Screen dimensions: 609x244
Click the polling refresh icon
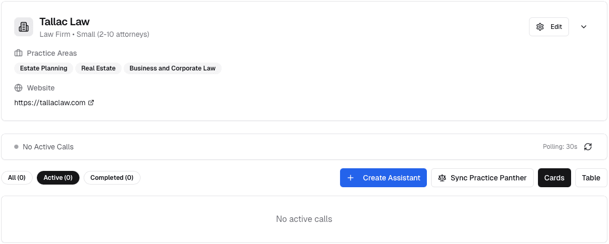[588, 147]
